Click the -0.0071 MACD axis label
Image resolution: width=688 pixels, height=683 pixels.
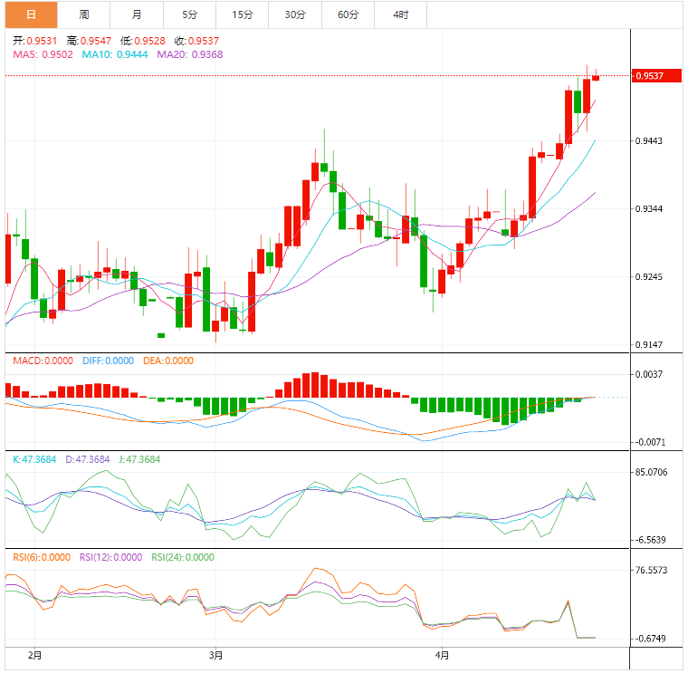[x=650, y=442]
